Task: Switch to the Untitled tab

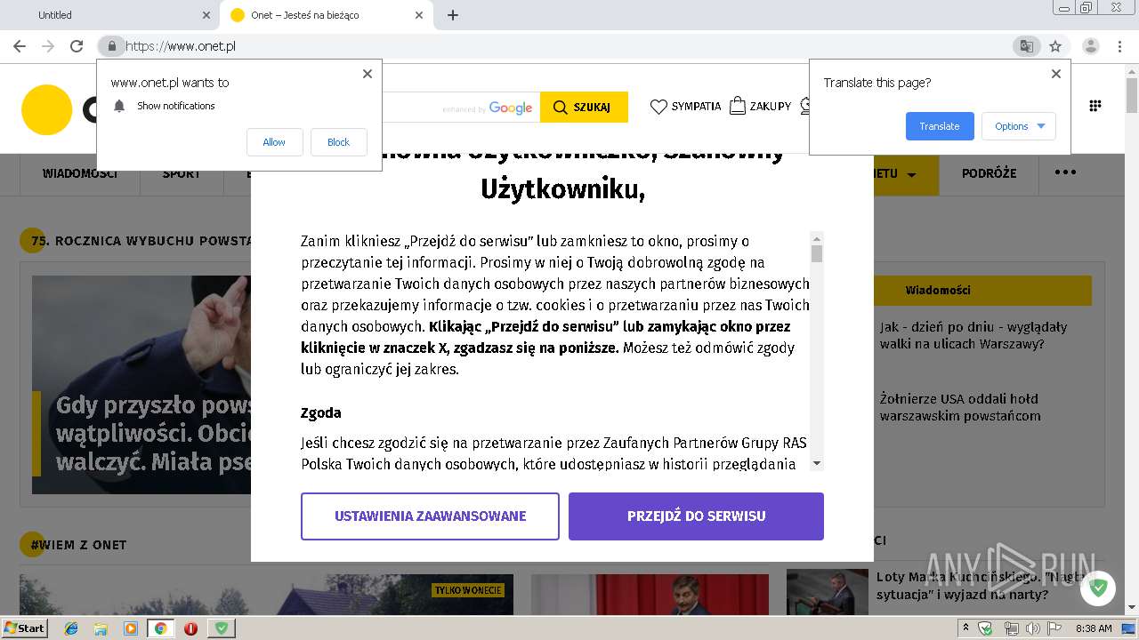Action: (111, 15)
